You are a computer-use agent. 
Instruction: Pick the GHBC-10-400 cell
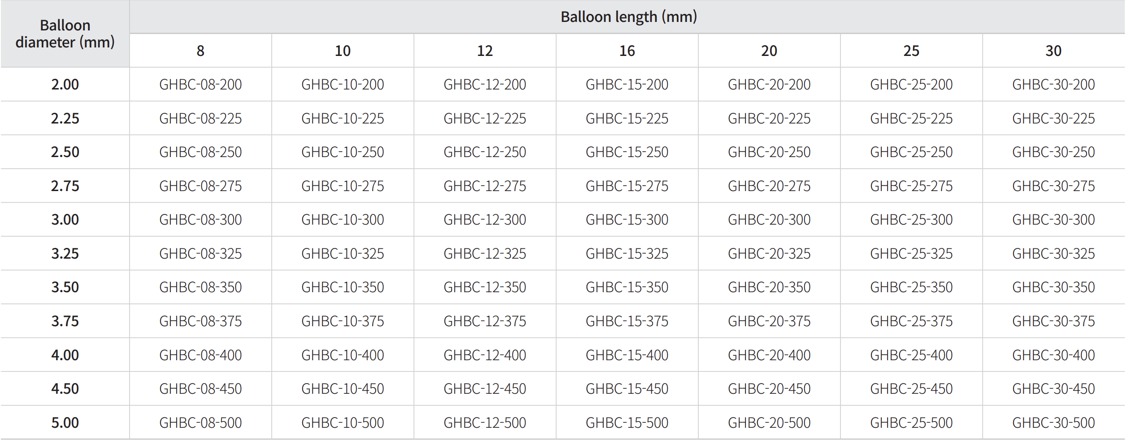(x=342, y=355)
